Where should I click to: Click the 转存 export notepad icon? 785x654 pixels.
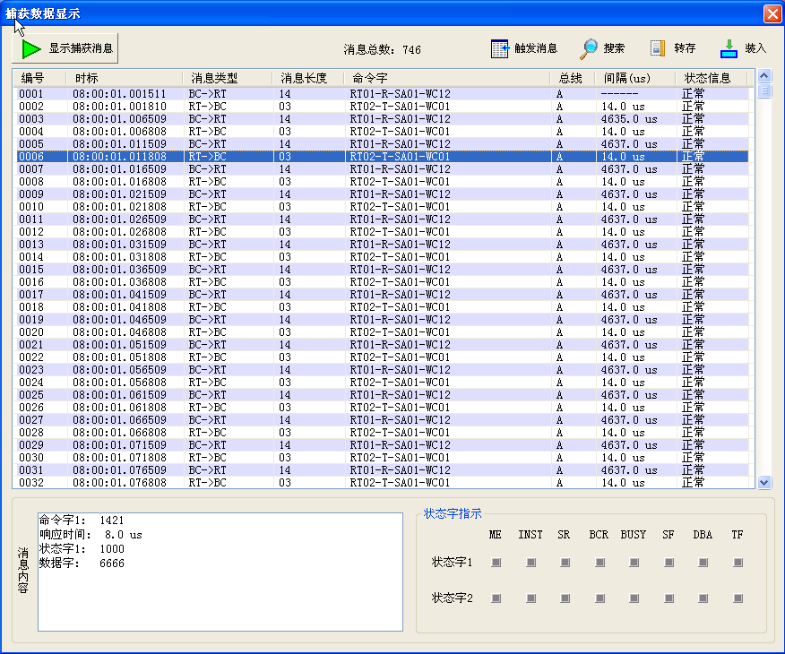coord(660,47)
